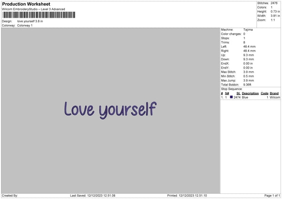Click the Wilcom EmbroideryStudio Level 3 Advanced subtitle
Viewport: 282px width, 199px height.
(33, 9)
